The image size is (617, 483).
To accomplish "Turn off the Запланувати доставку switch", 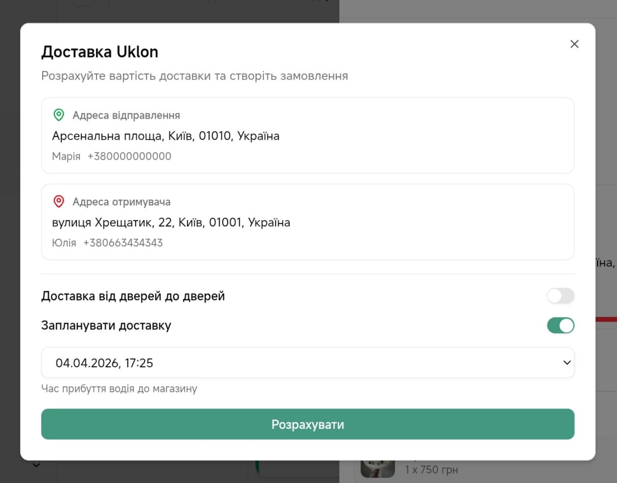I will click(560, 326).
